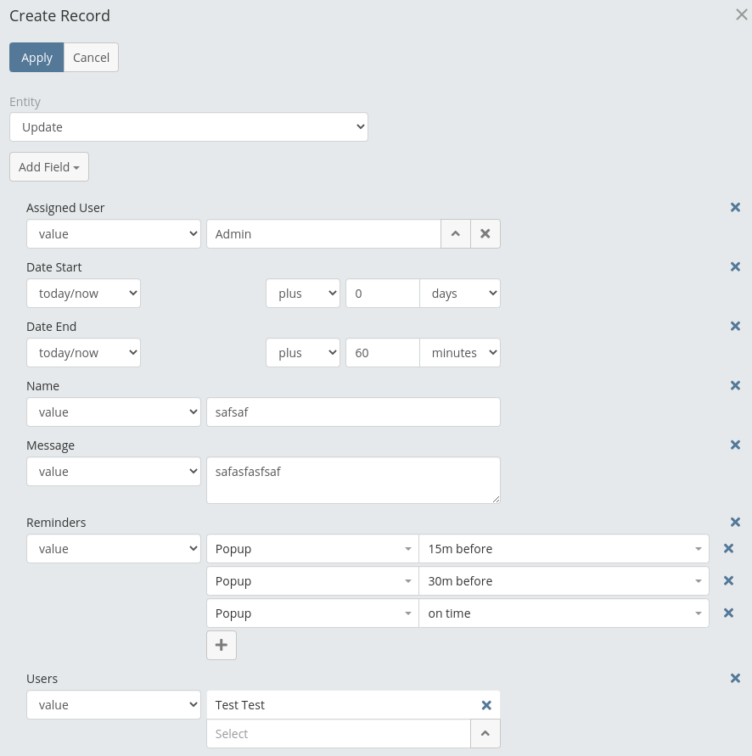Remove Test Test from Users
The width and height of the screenshot is (752, 756).
[x=486, y=705]
